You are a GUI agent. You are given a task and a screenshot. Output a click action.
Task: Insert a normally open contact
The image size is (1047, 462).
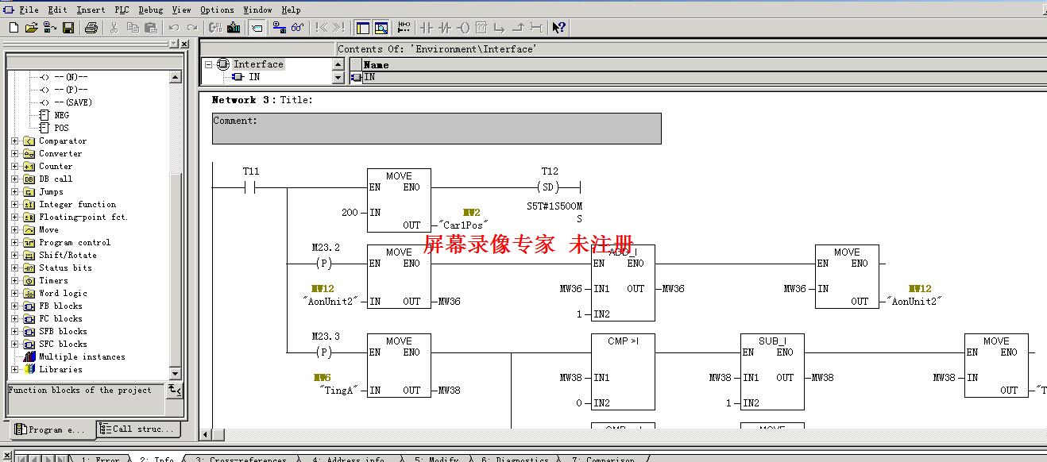[427, 28]
